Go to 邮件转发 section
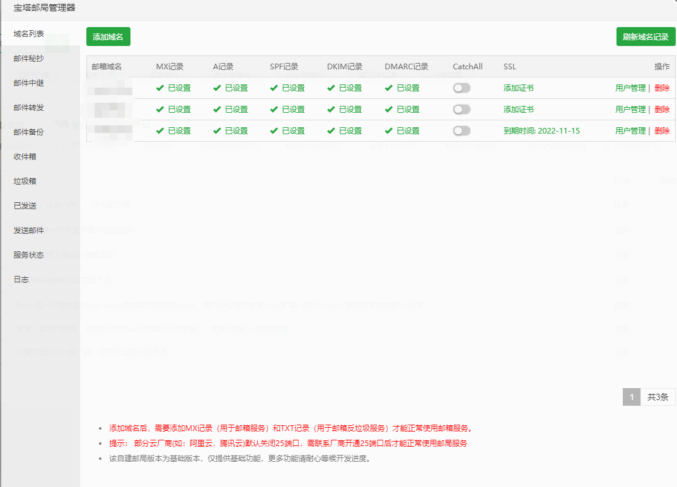 click(29, 108)
